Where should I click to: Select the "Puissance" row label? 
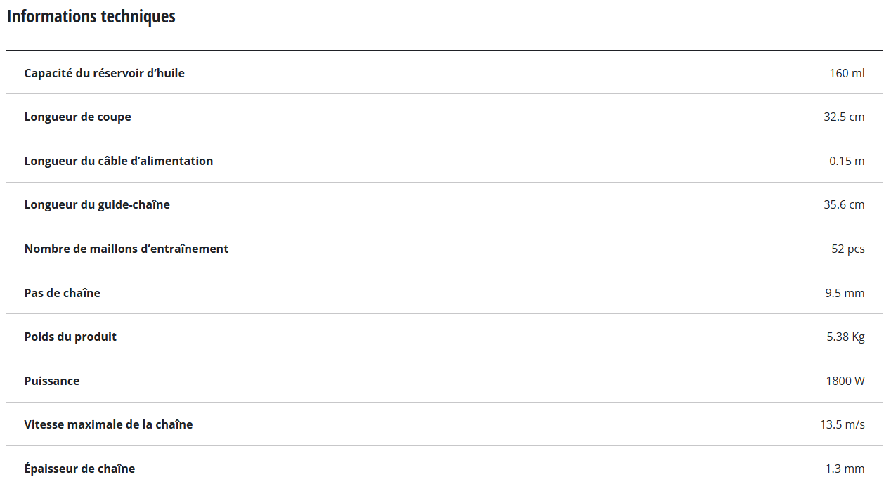[x=52, y=381]
